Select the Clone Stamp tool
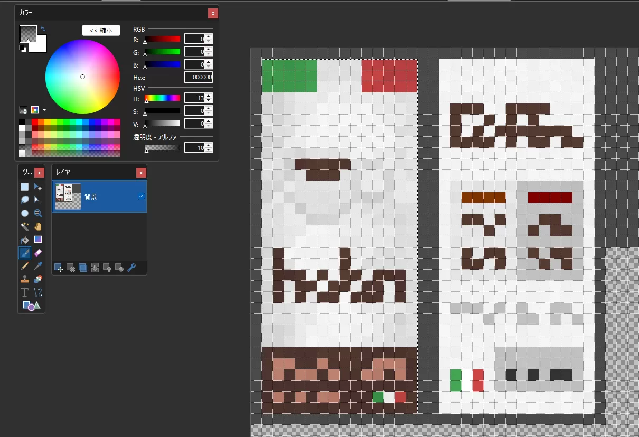The height and width of the screenshot is (437, 639). [x=24, y=280]
